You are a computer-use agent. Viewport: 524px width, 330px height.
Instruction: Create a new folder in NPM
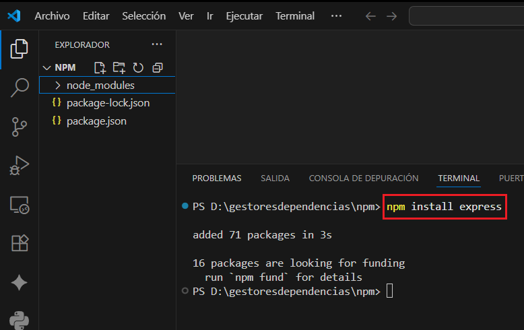pyautogui.click(x=119, y=67)
